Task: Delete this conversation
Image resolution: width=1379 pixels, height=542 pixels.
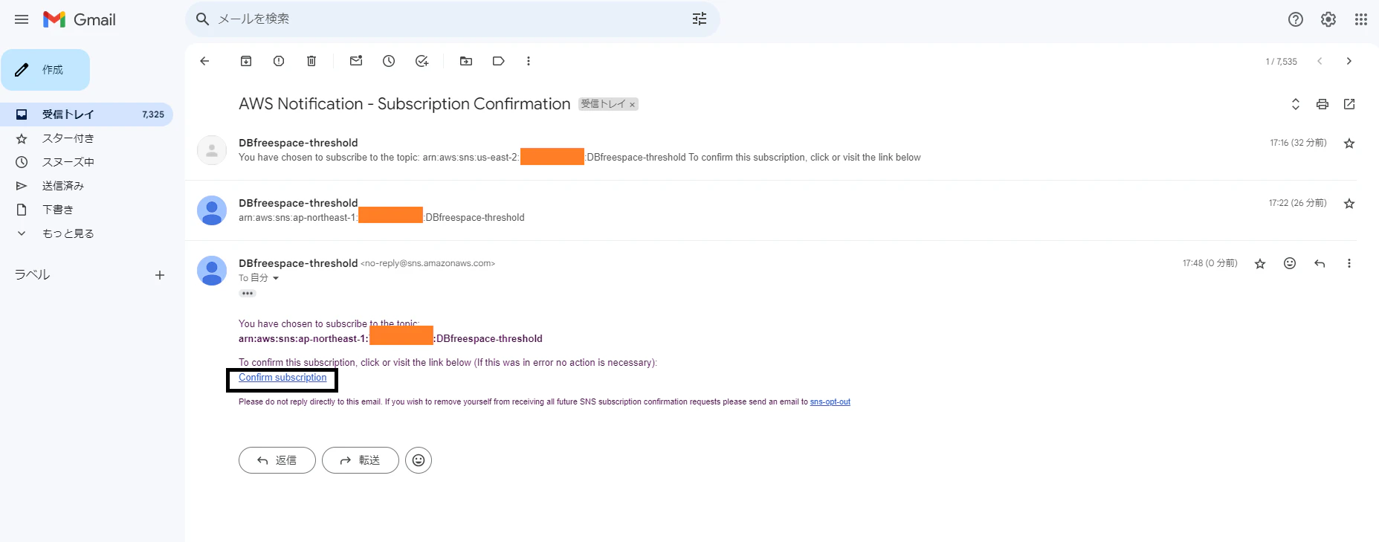Action: [311, 61]
